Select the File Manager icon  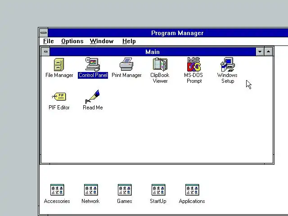pyautogui.click(x=59, y=64)
